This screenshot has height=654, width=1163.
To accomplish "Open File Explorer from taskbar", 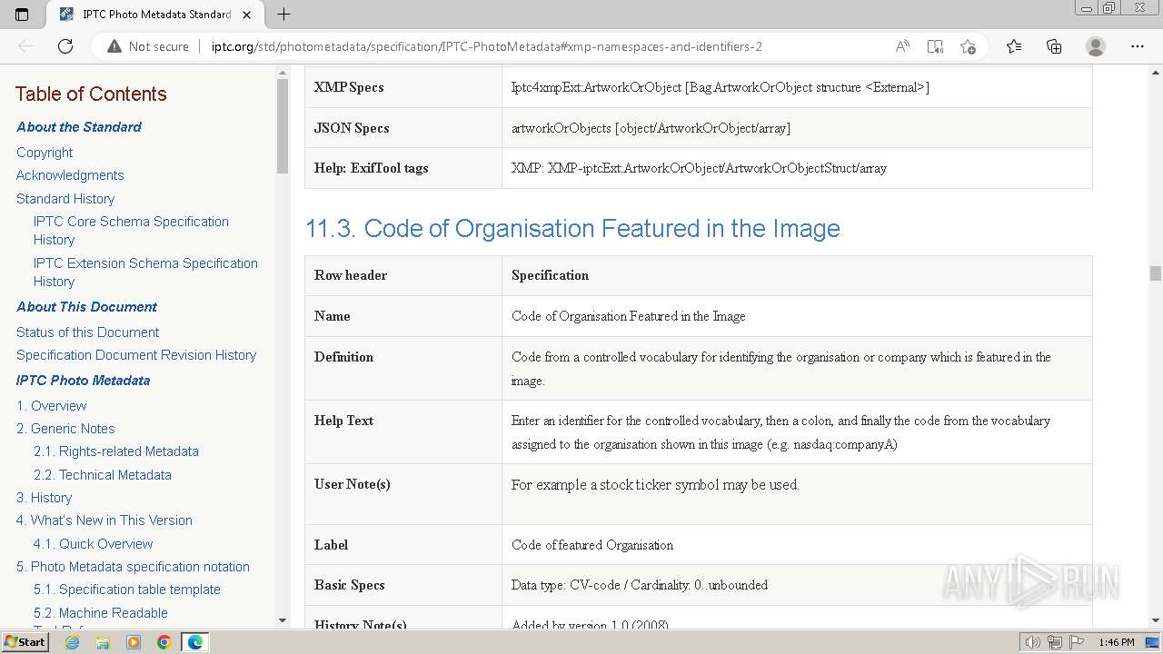I will (x=103, y=642).
